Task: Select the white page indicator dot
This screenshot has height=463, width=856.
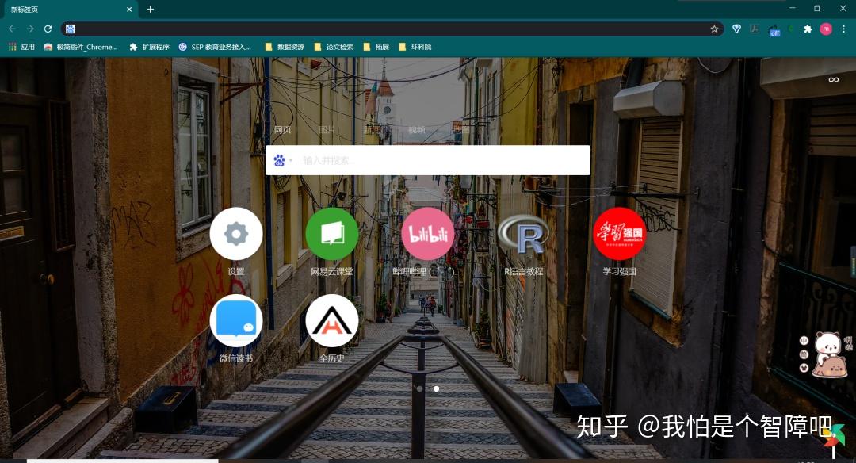Action: click(436, 388)
